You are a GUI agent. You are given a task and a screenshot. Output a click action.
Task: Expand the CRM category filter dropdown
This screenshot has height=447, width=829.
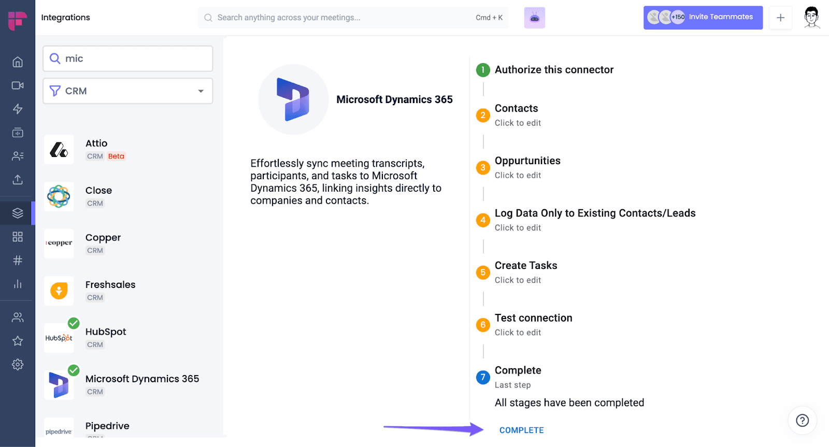pyautogui.click(x=128, y=91)
